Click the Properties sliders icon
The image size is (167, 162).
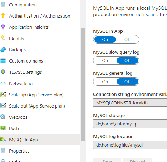click(x=3, y=151)
